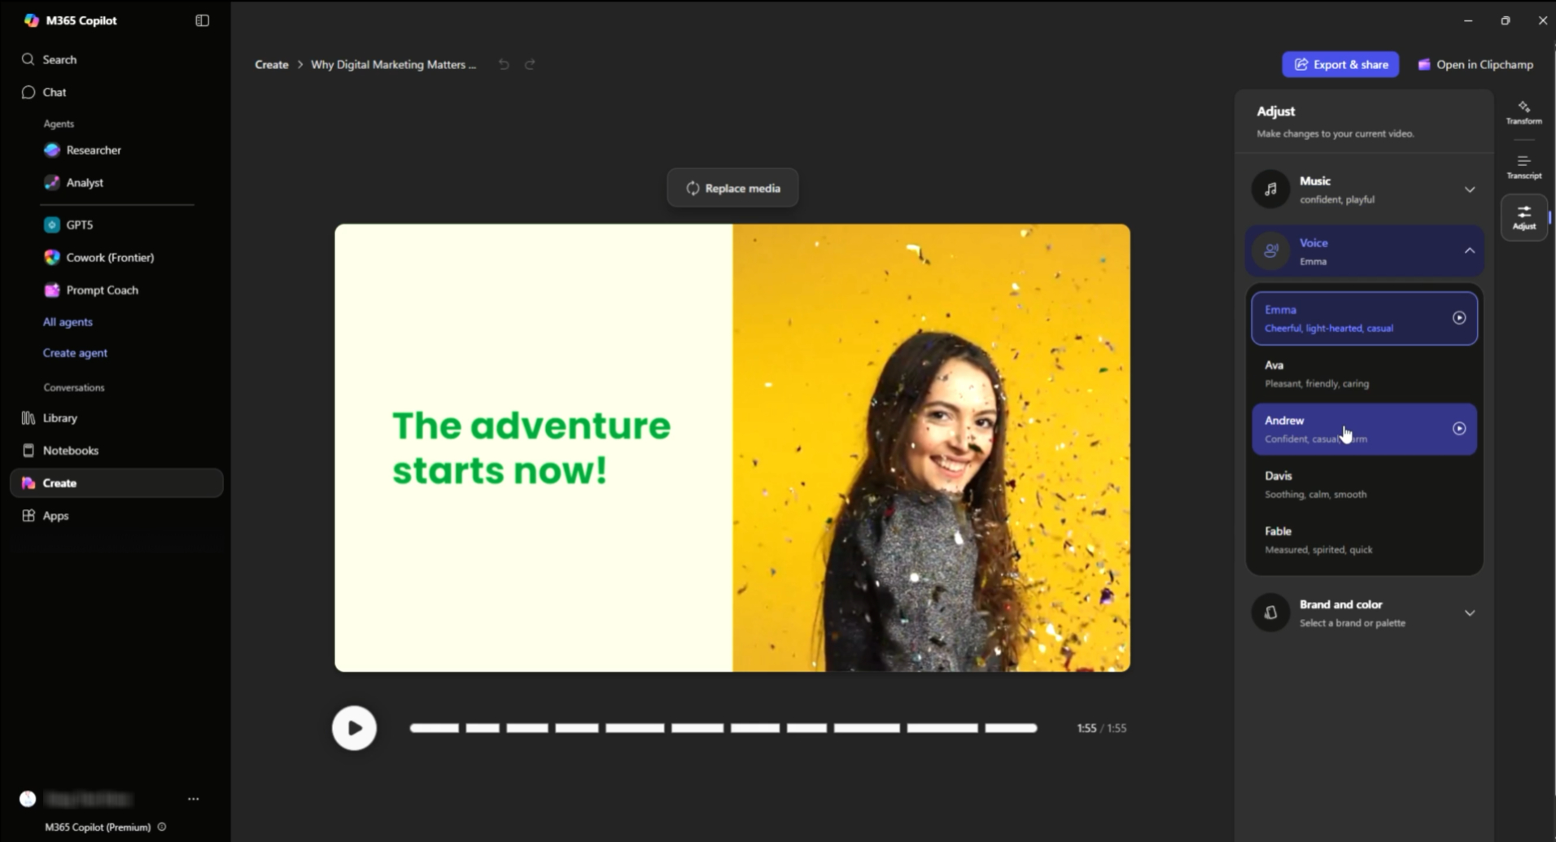Click the redo arrow icon
This screenshot has height=842, width=1556.
(x=530, y=64)
